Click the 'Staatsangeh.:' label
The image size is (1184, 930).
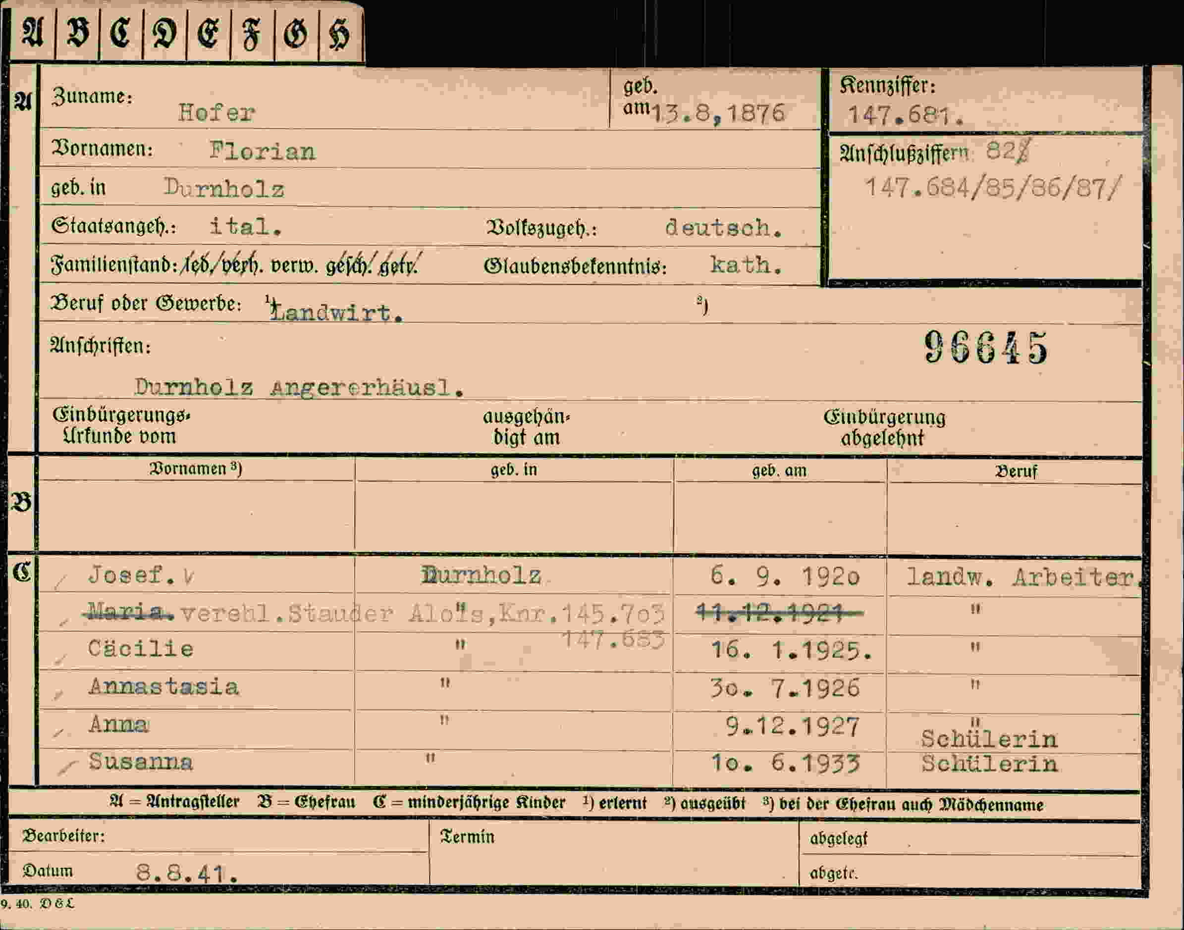114,226
